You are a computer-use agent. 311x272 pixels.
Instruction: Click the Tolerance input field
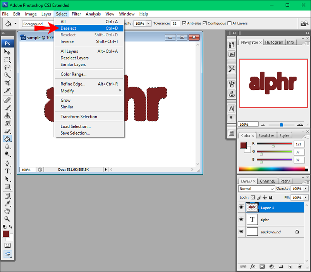[x=175, y=23]
